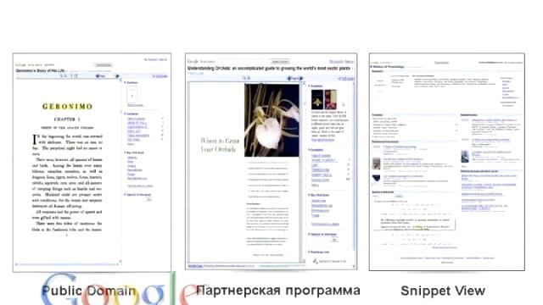The width and height of the screenshot is (543, 305).
Task: Select red orchid cover thumbnail in Orchids sidebar
Action: [331, 100]
